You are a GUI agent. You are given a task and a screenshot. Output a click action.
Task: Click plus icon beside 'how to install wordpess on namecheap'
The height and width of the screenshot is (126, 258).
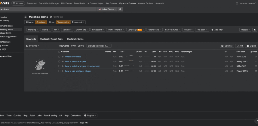[x=62, y=66]
